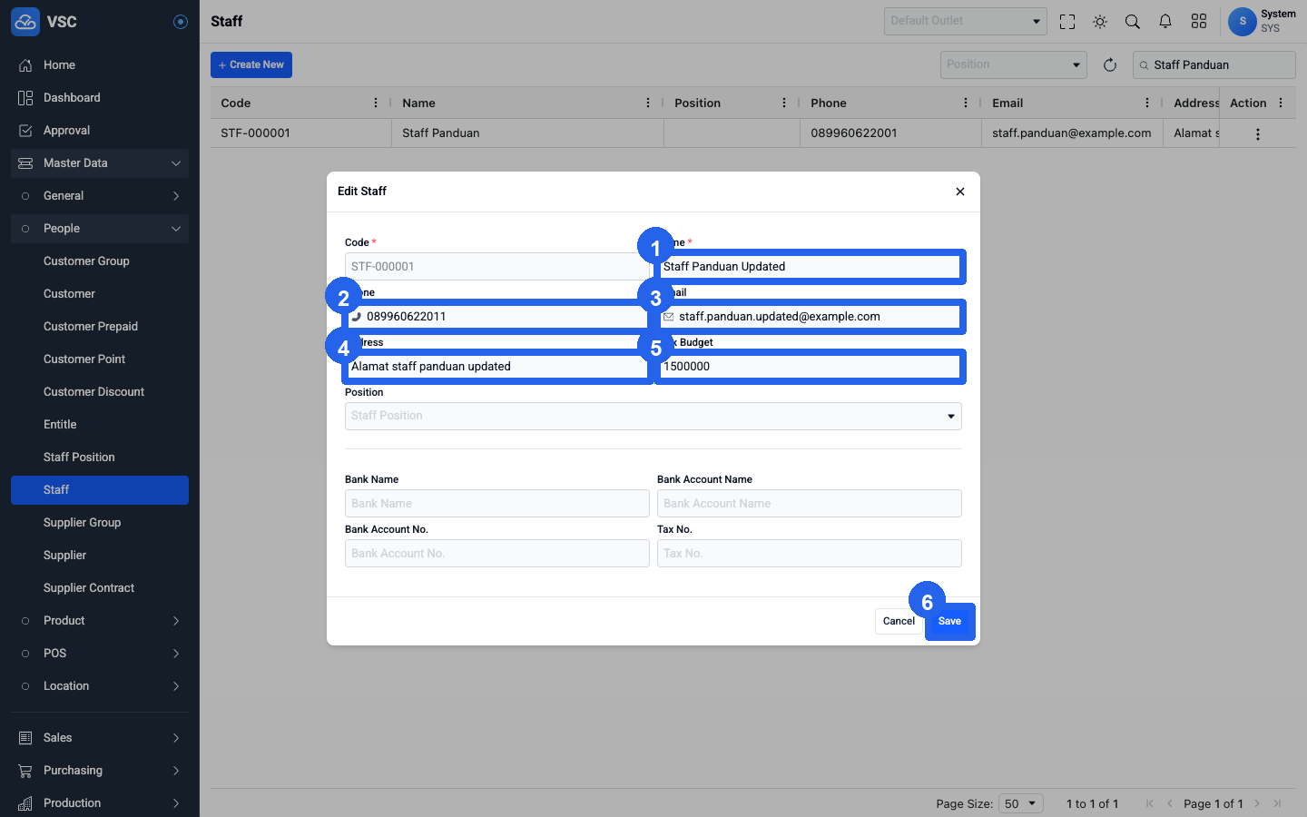
Task: Toggle fullscreen mode icon
Action: [x=1067, y=22]
